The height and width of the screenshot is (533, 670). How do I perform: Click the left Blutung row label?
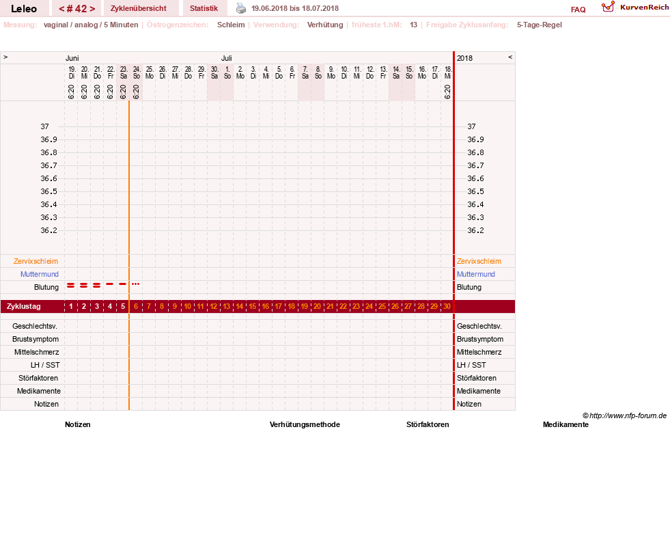(46, 287)
